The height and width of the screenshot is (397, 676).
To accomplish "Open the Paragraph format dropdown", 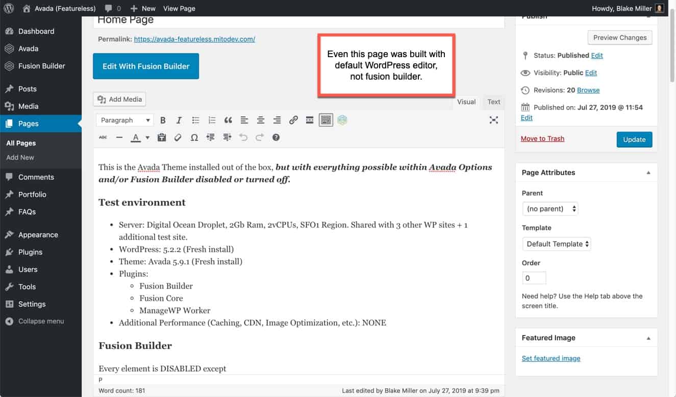I will click(124, 120).
